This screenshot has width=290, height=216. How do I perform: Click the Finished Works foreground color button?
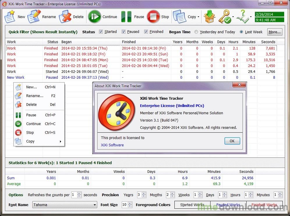(264, 205)
